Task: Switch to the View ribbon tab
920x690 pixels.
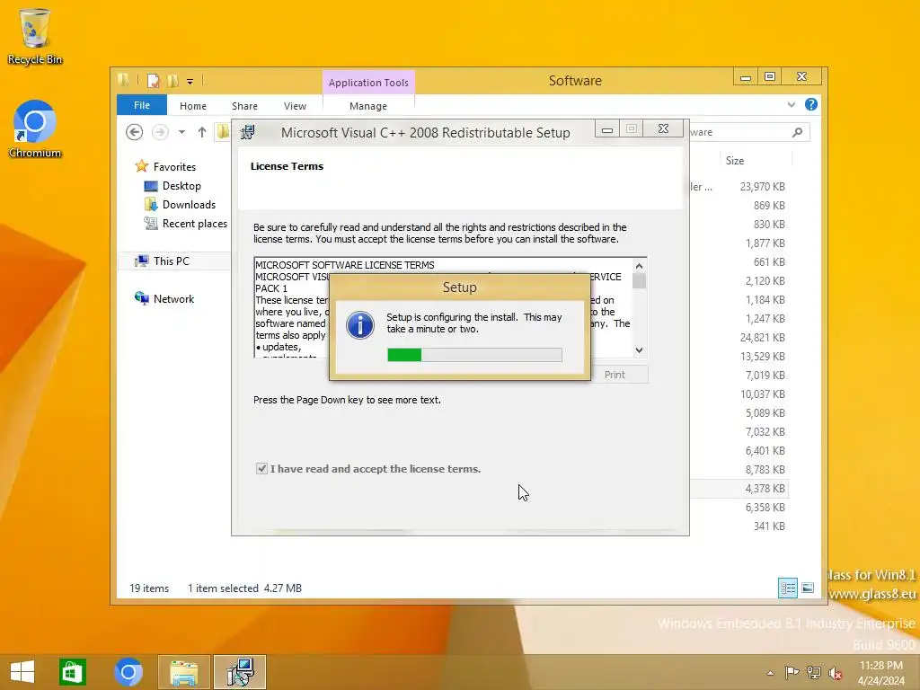Action: coord(295,106)
